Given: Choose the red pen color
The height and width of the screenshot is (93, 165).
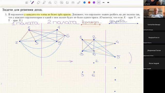Looking at the screenshot, I should point(89,2).
